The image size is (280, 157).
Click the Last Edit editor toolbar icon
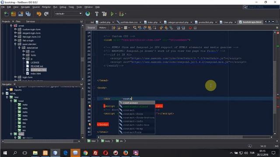pyautogui.click(x=114, y=28)
